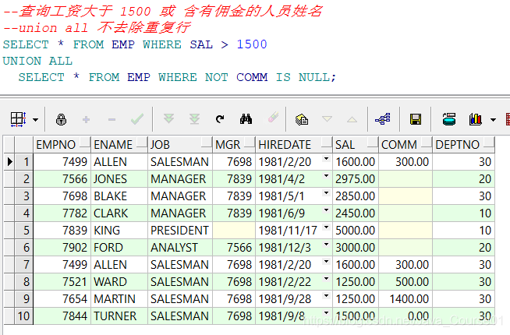510x335 pixels.
Task: Click the KING name cell
Action: 119,231
